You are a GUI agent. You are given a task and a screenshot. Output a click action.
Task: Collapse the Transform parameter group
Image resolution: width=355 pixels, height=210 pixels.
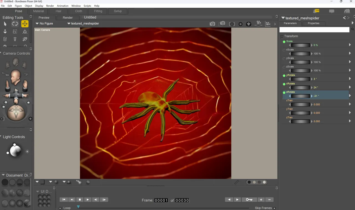[282, 36]
